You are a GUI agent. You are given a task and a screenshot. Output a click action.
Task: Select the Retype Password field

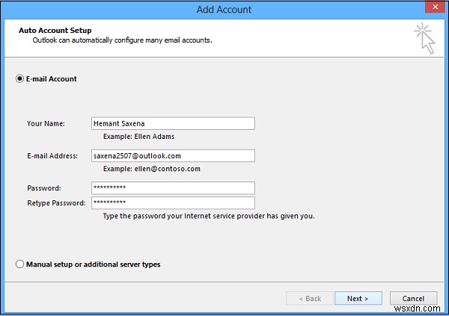[x=172, y=202]
